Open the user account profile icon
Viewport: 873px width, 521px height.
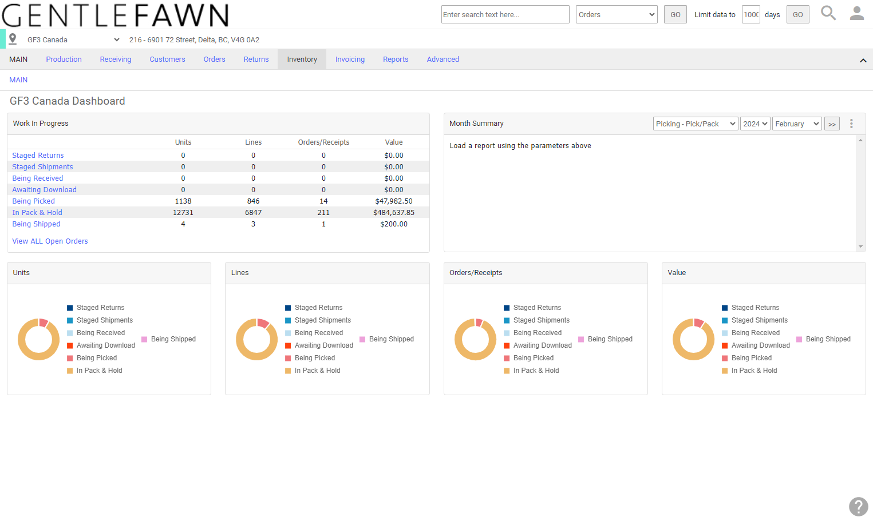857,13
